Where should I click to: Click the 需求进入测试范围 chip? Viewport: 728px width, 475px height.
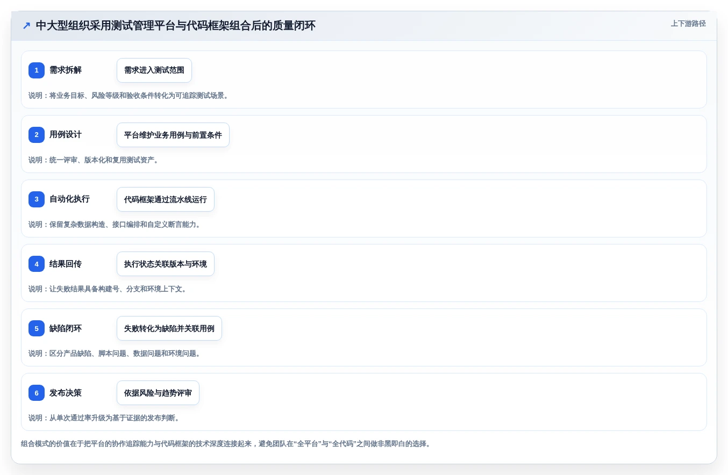point(154,70)
